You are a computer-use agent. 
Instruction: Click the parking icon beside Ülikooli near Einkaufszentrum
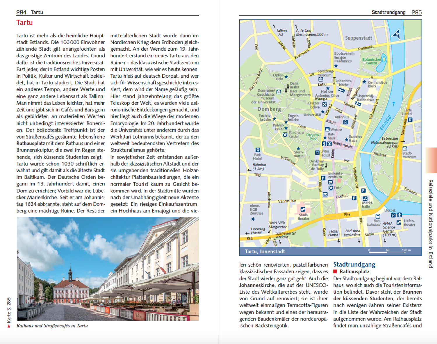click(323, 178)
